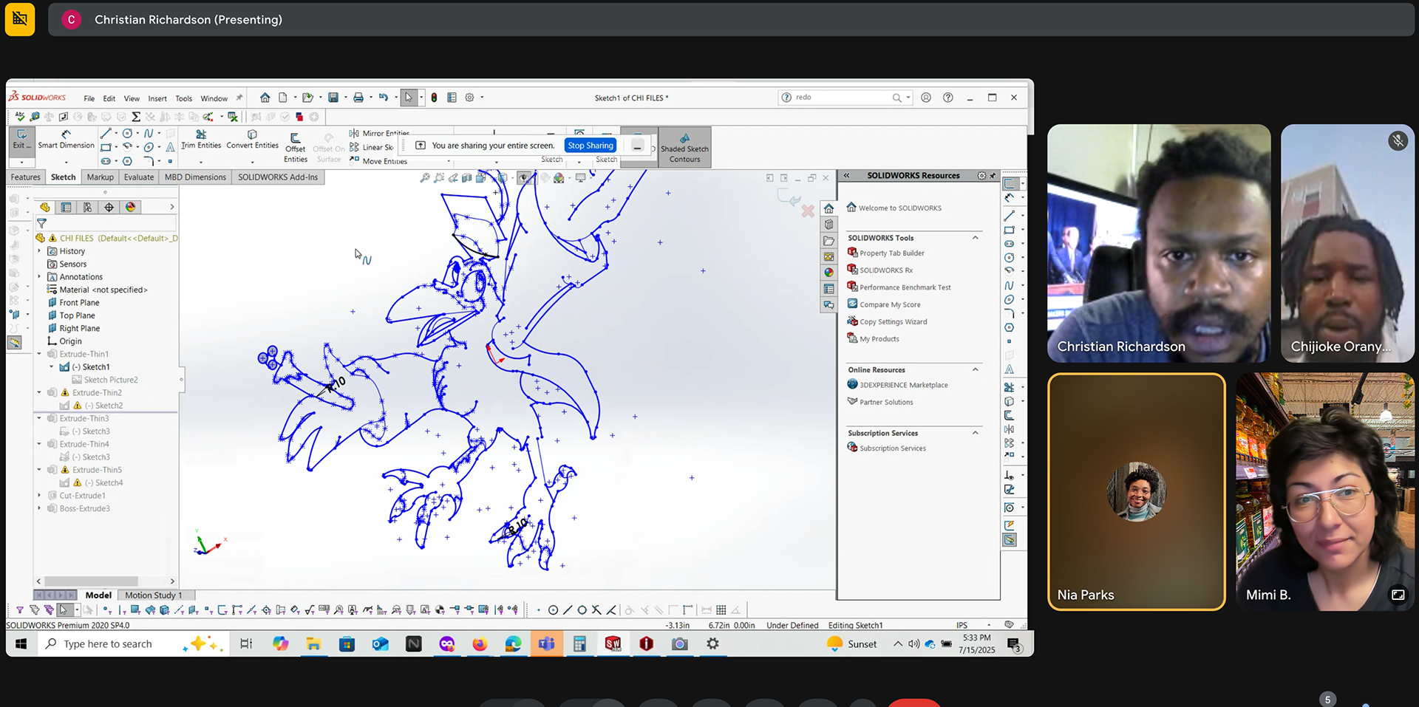Open Copy Settings Wizard link
1419x707 pixels.
893,322
